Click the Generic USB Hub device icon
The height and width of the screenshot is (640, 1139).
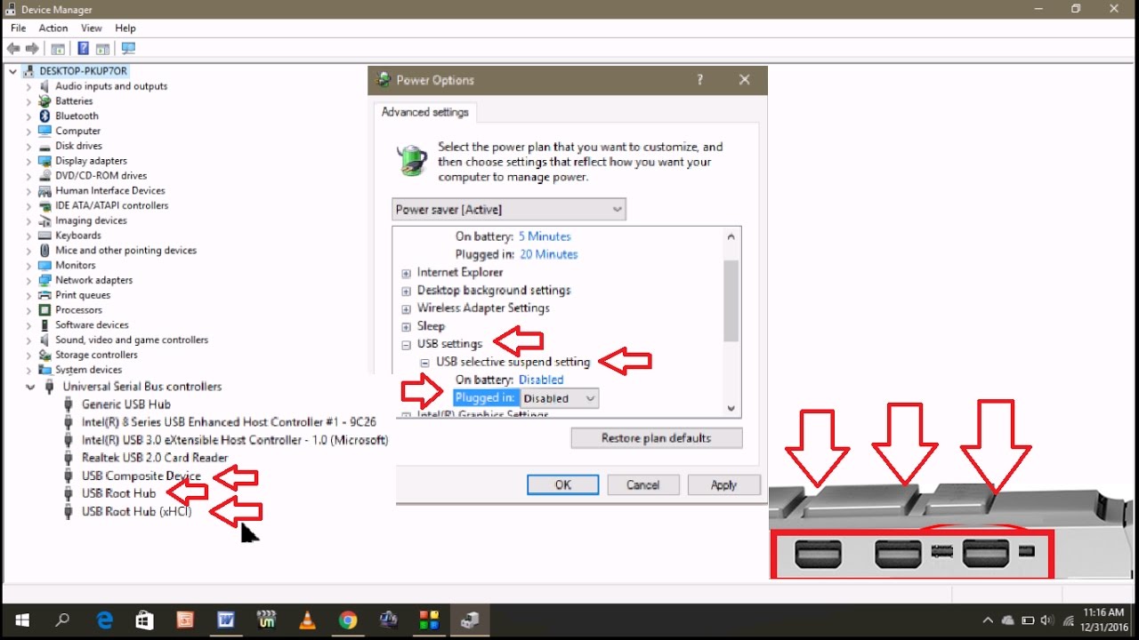click(x=69, y=404)
